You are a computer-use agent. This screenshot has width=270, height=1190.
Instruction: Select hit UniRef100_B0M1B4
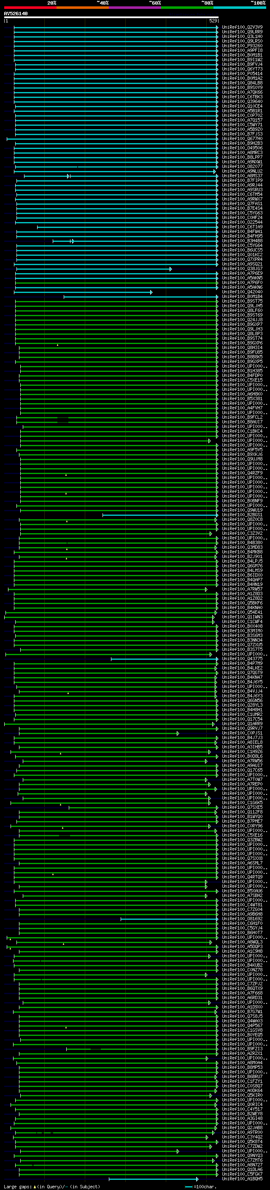pos(242,297)
